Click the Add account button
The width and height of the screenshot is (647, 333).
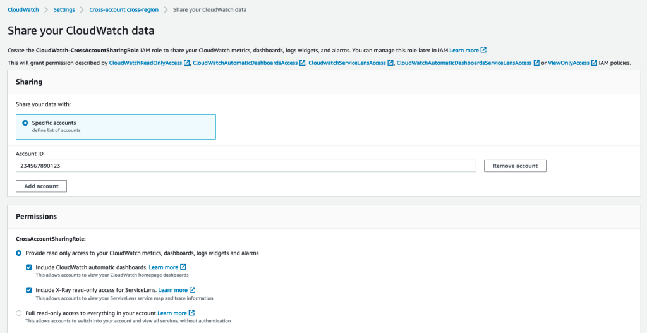[x=41, y=186]
